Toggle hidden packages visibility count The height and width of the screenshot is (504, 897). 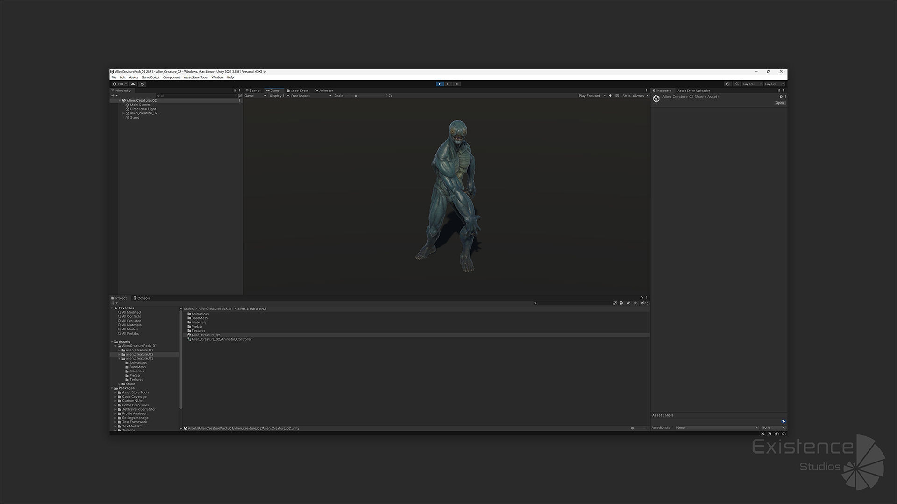pyautogui.click(x=645, y=303)
